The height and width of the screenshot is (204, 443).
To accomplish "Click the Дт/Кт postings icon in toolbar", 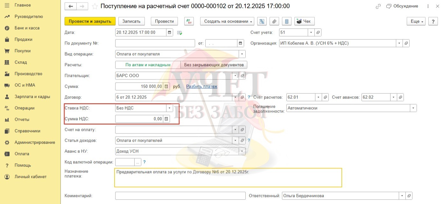I will (x=189, y=21).
